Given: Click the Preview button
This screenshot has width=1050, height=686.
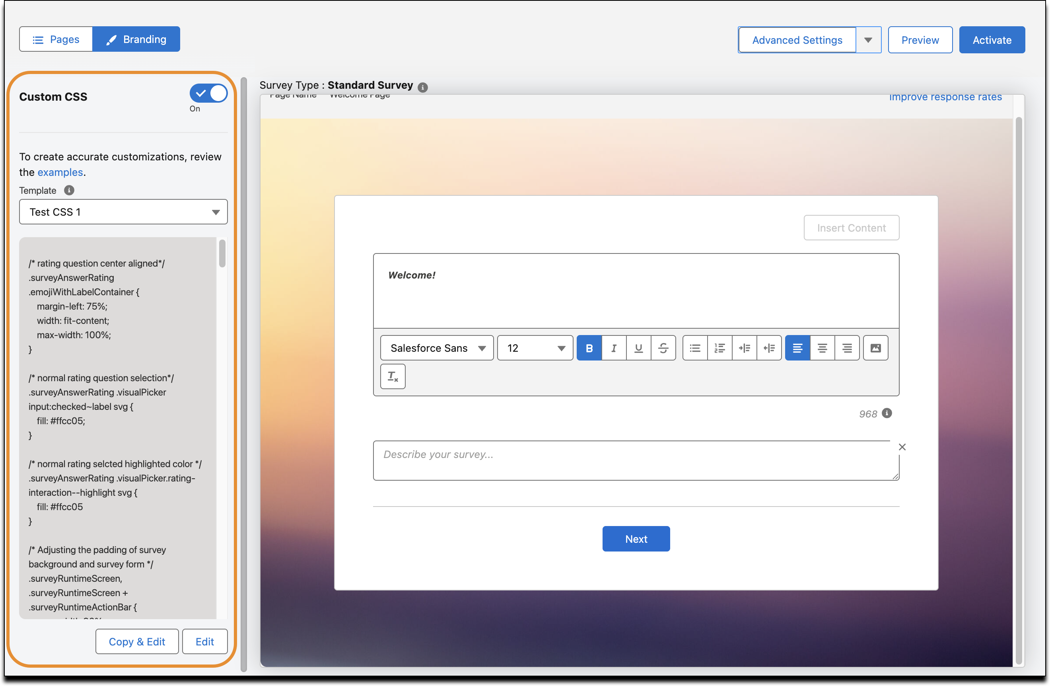Looking at the screenshot, I should click(x=920, y=40).
